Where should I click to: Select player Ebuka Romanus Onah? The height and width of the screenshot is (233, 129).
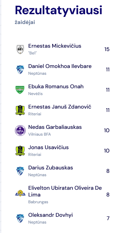click(56, 87)
